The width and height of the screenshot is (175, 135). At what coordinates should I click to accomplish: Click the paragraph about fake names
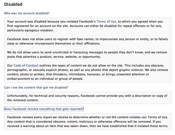coord(83,41)
